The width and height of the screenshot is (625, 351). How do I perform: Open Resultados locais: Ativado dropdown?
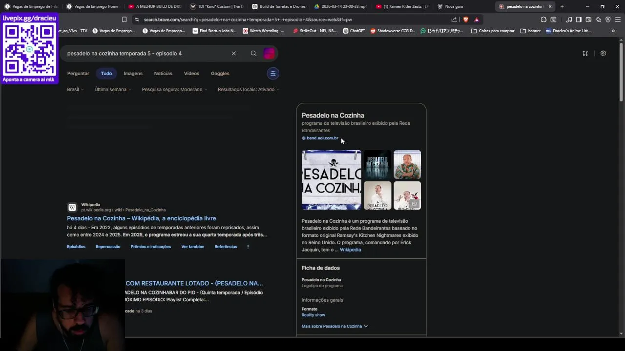[x=249, y=89]
